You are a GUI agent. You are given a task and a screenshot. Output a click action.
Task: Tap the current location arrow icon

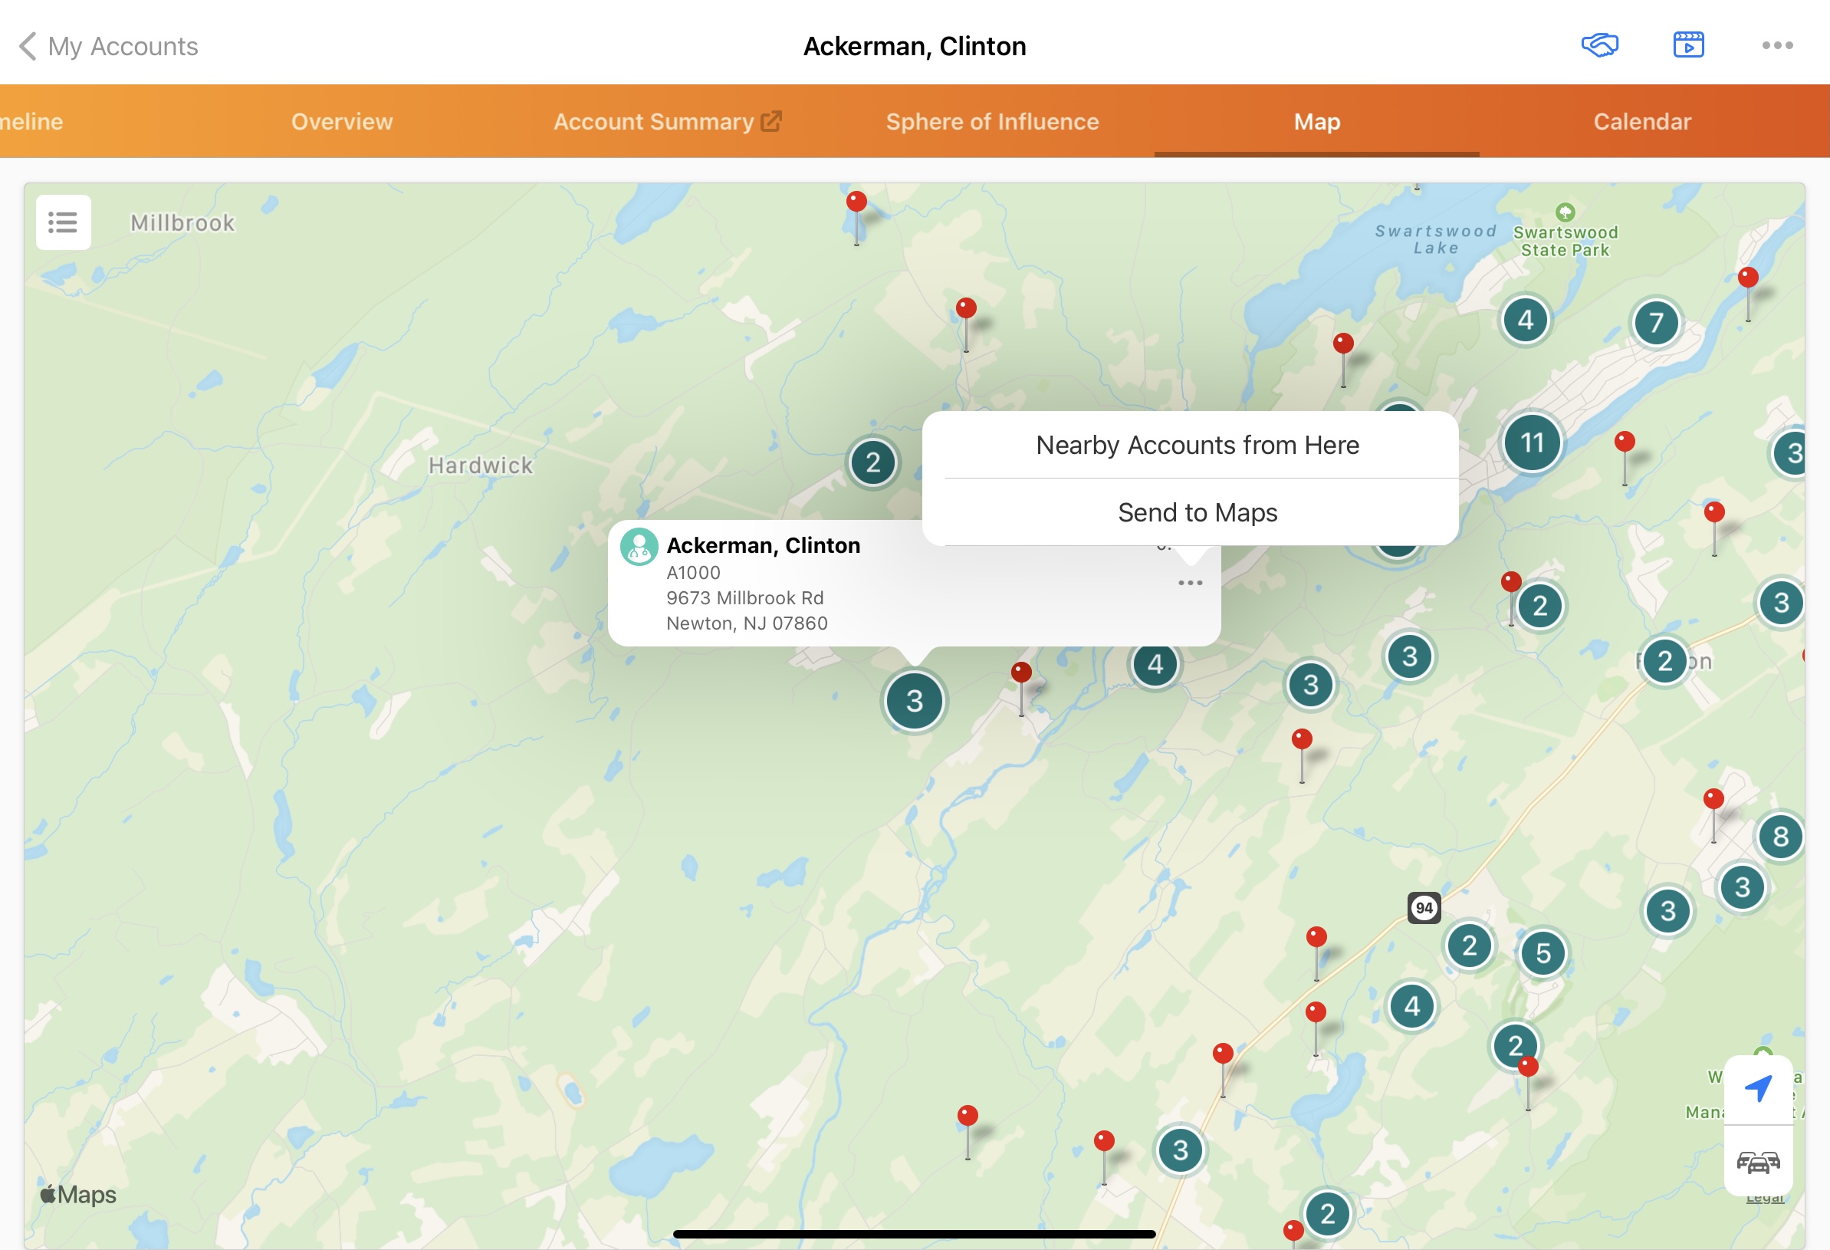1758,1088
